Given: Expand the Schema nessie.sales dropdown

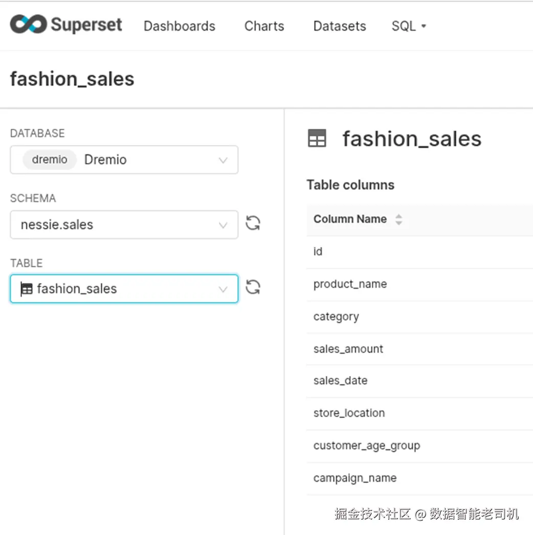Looking at the screenshot, I should [223, 225].
